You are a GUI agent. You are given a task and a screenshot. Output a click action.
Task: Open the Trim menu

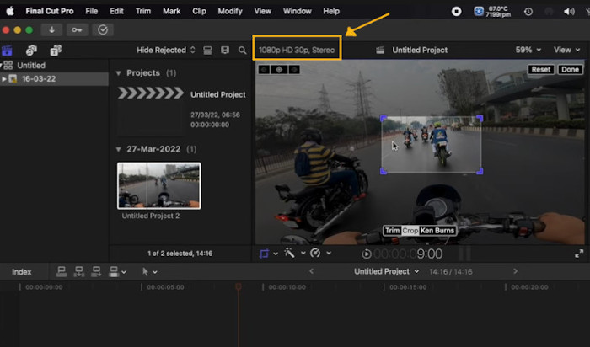click(143, 11)
